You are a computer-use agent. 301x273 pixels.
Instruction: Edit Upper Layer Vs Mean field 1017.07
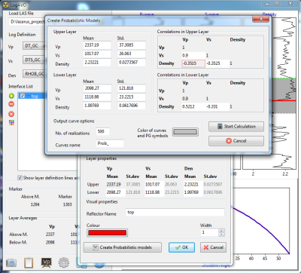click(97, 54)
